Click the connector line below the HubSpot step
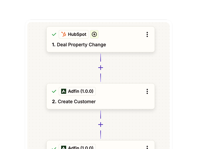The height and width of the screenshot is (149, 197). click(101, 58)
